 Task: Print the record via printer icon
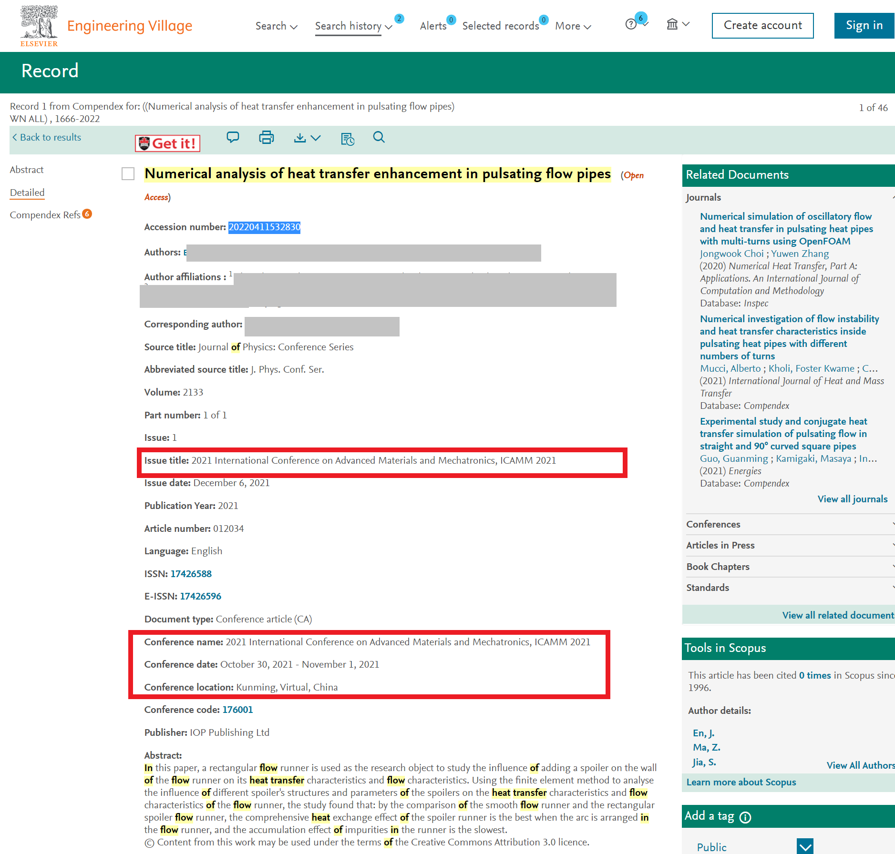pyautogui.click(x=267, y=138)
